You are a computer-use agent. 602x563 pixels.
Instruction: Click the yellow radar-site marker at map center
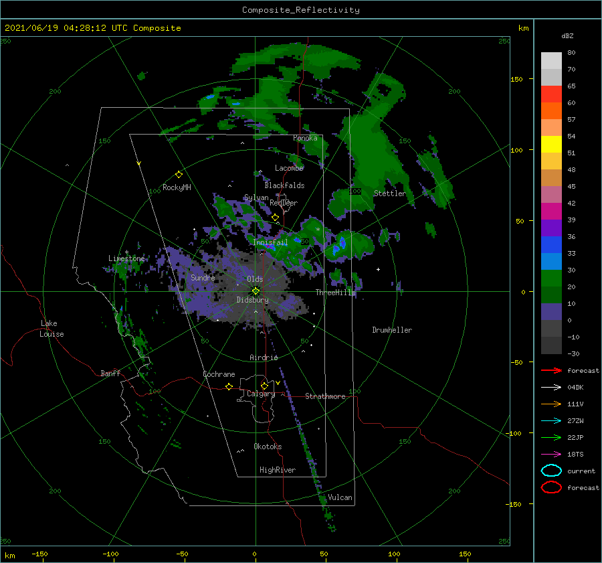coord(256,291)
